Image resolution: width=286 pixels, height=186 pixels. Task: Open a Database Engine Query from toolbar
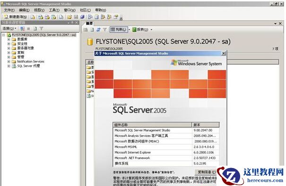click(33, 17)
